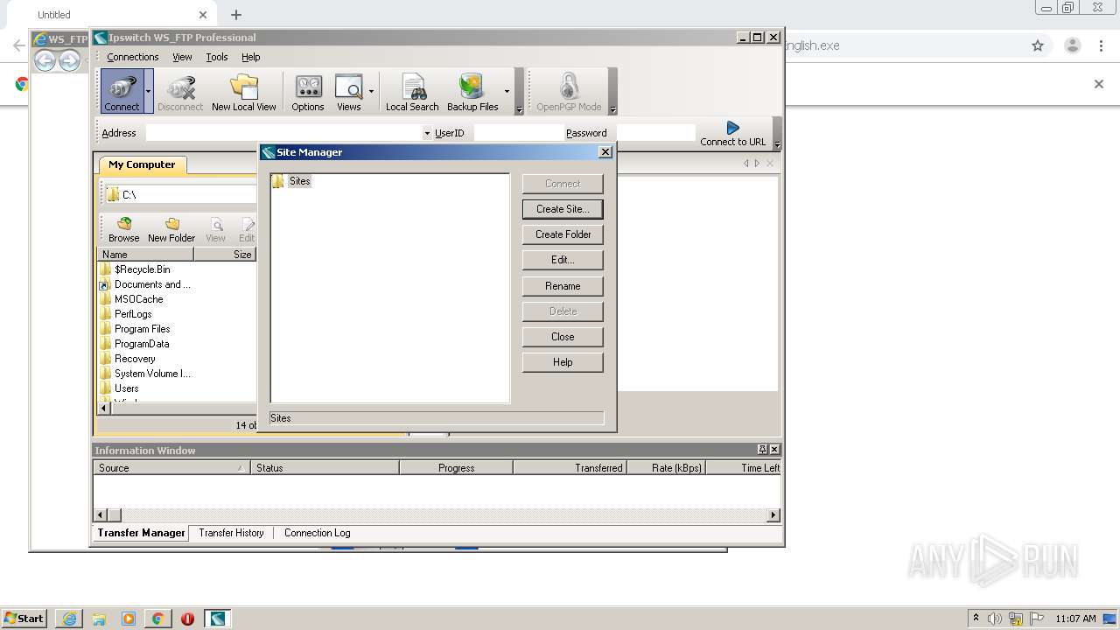Switch to Connection Log tab
This screenshot has height=630, width=1120.
(x=317, y=533)
